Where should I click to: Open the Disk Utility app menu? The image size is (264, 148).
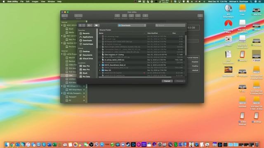12,2
